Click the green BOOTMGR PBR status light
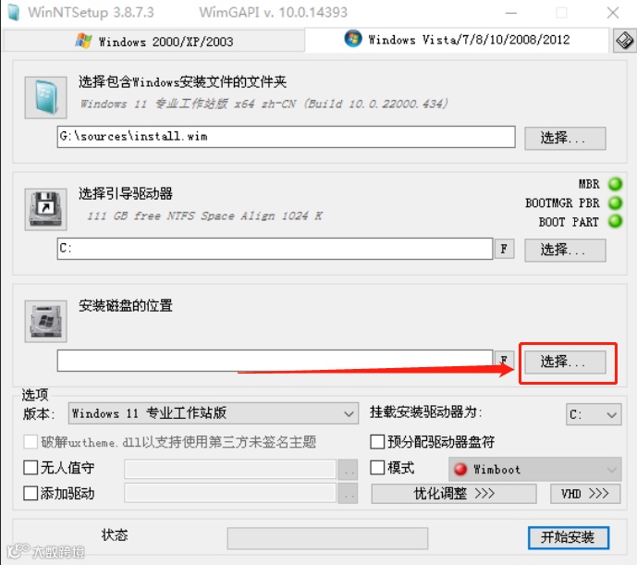Viewport: 637px width, 565px height. click(615, 203)
